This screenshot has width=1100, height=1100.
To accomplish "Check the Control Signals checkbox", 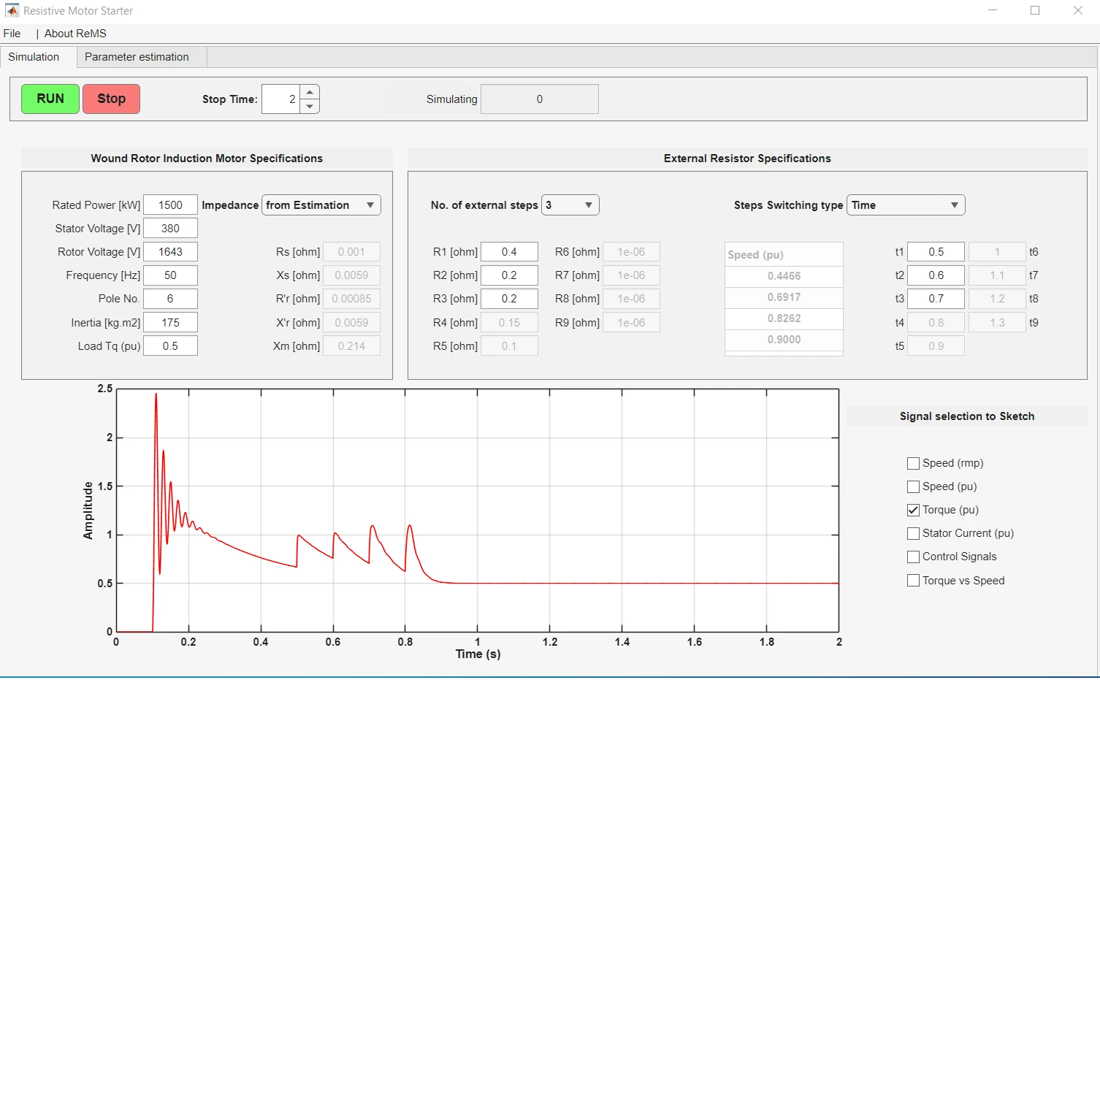I will tap(913, 557).
